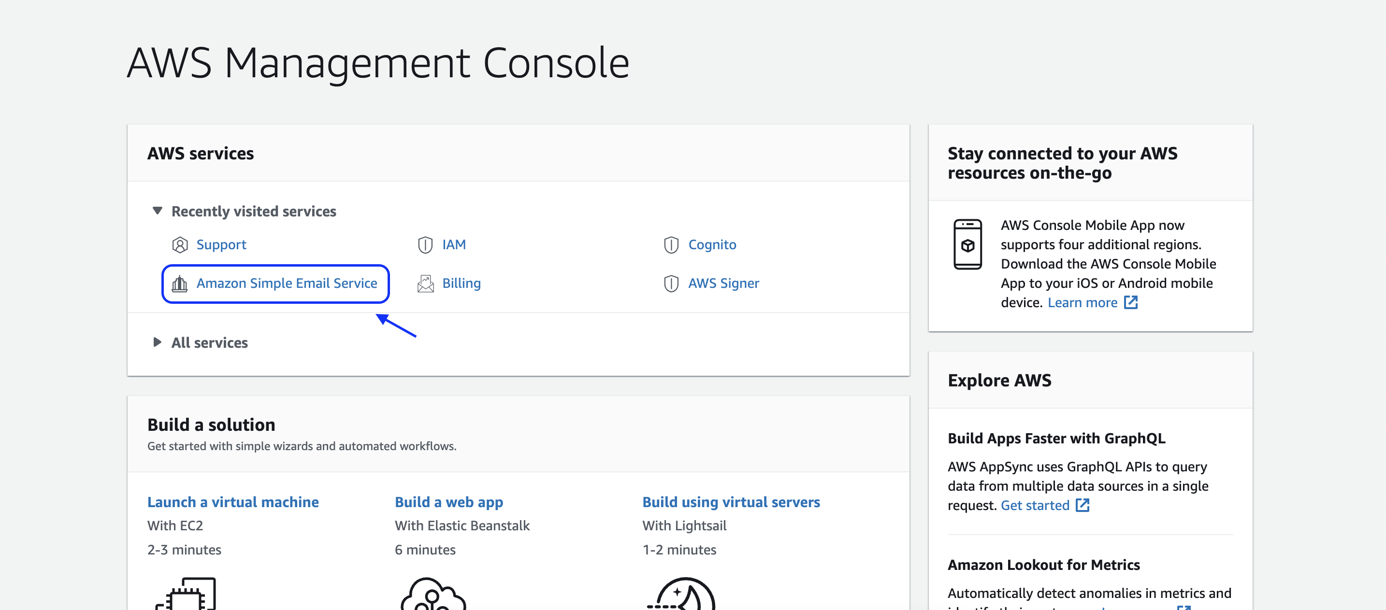Click the AWS Console Mobile App phone icon

point(968,245)
